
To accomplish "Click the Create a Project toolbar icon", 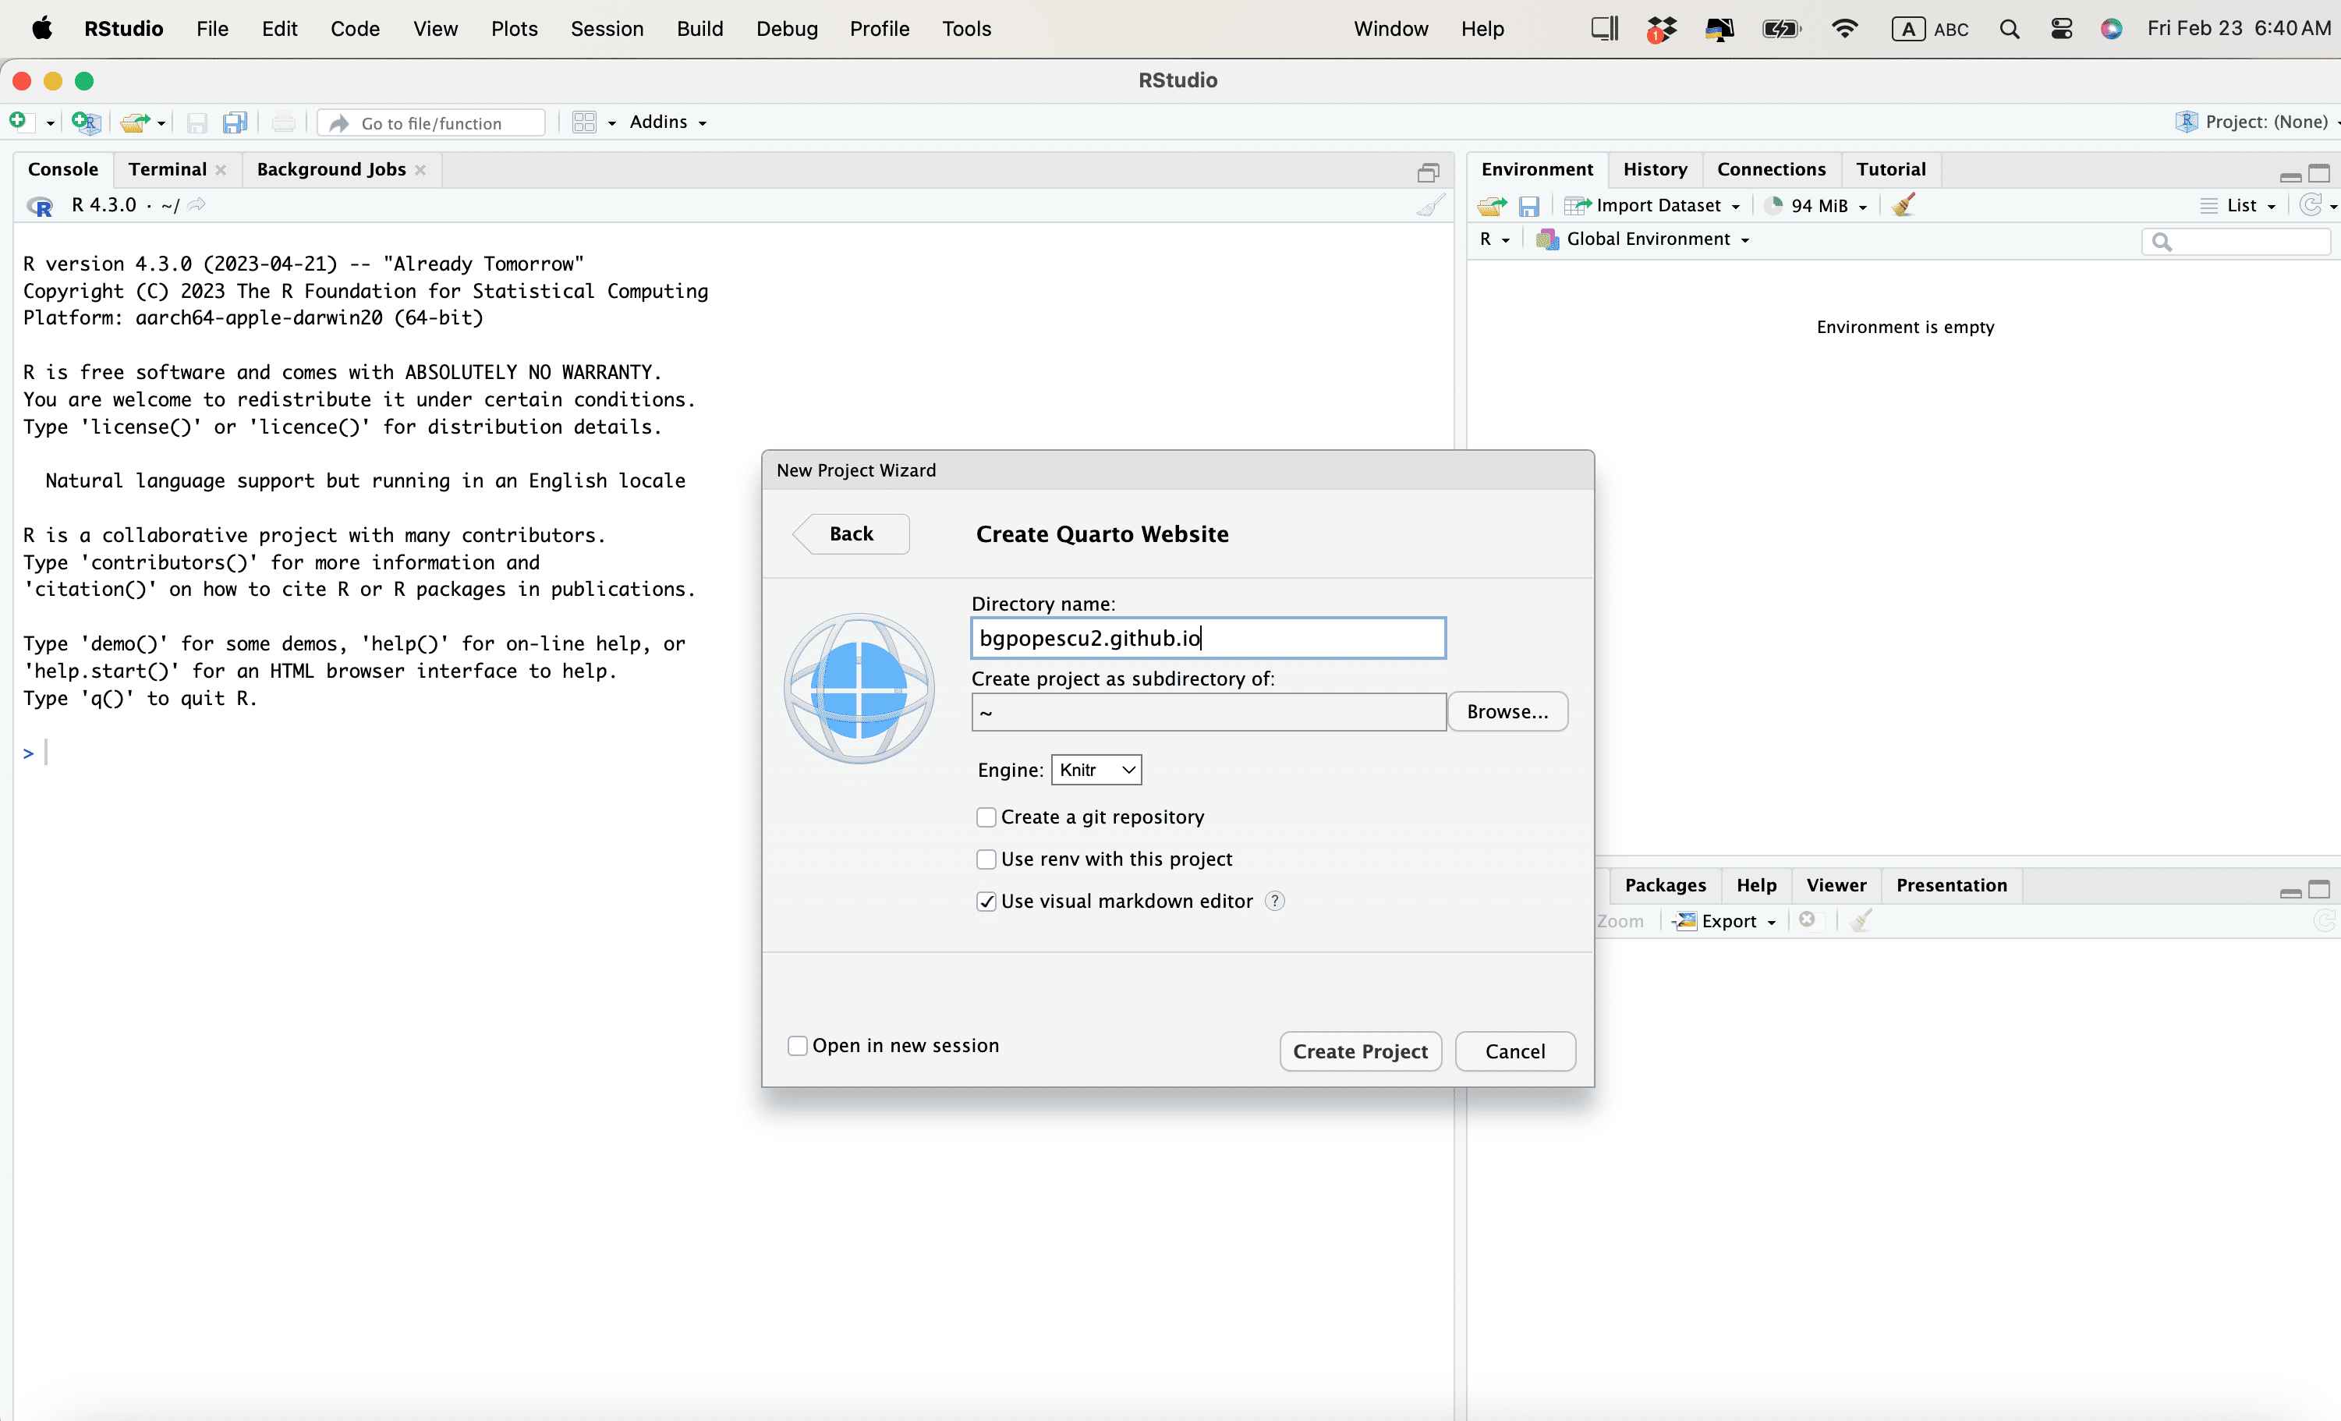I will 86,122.
